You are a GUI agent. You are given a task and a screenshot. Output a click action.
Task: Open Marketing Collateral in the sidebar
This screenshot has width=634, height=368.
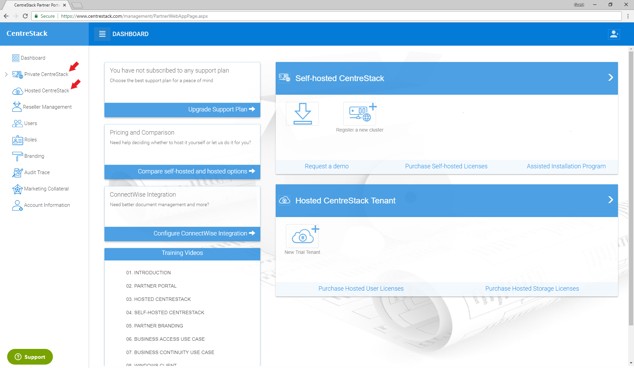pyautogui.click(x=46, y=189)
